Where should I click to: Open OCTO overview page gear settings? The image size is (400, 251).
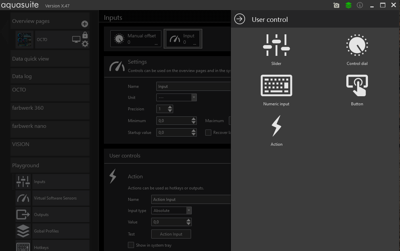click(x=85, y=44)
